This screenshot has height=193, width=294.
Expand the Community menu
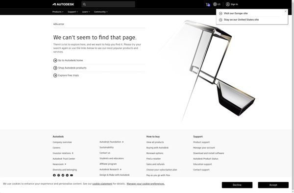coord(101,12)
